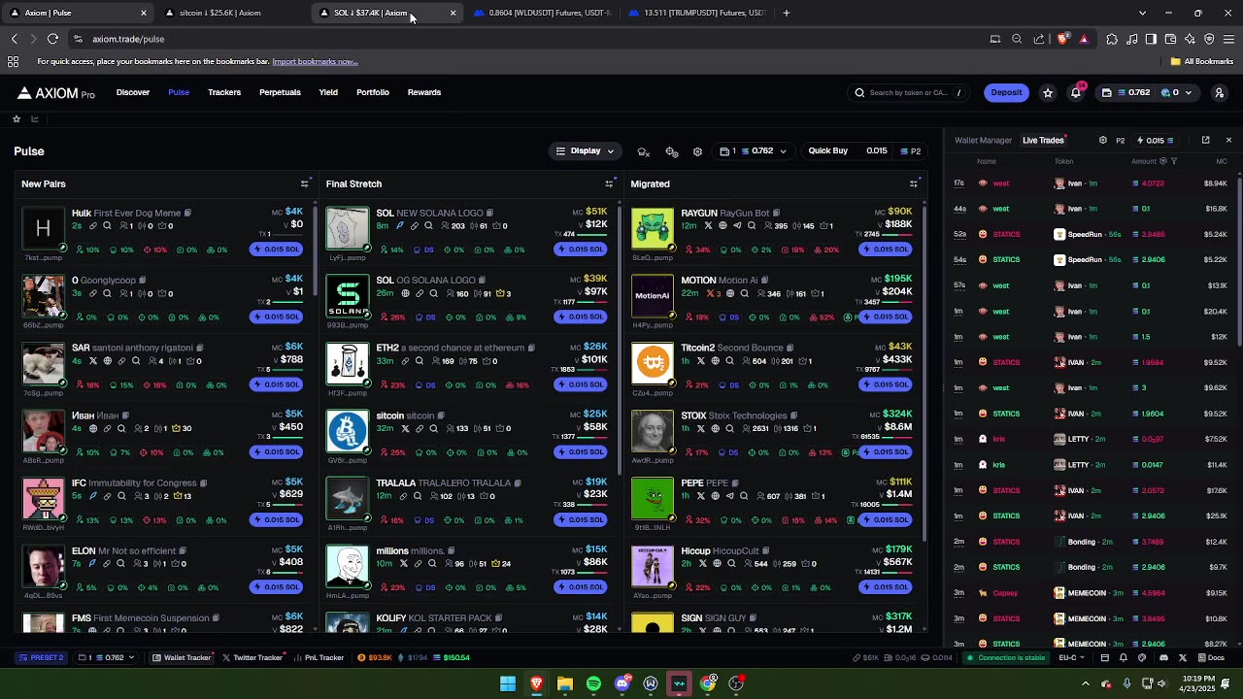This screenshot has height=699, width=1243.
Task: Pop out the Live Trades panel
Action: point(1206,140)
